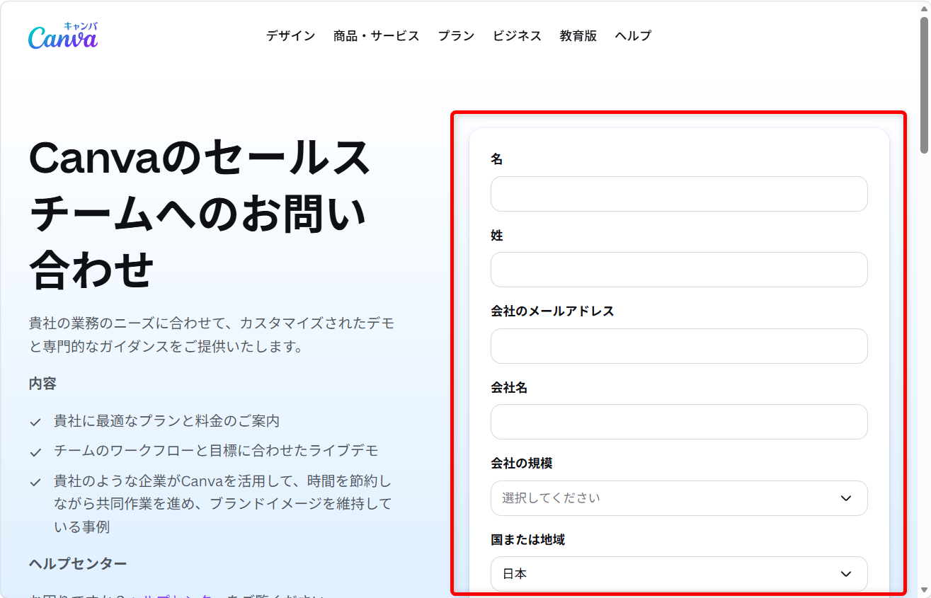
Task: Open the 商品・サービス menu
Action: pyautogui.click(x=377, y=35)
